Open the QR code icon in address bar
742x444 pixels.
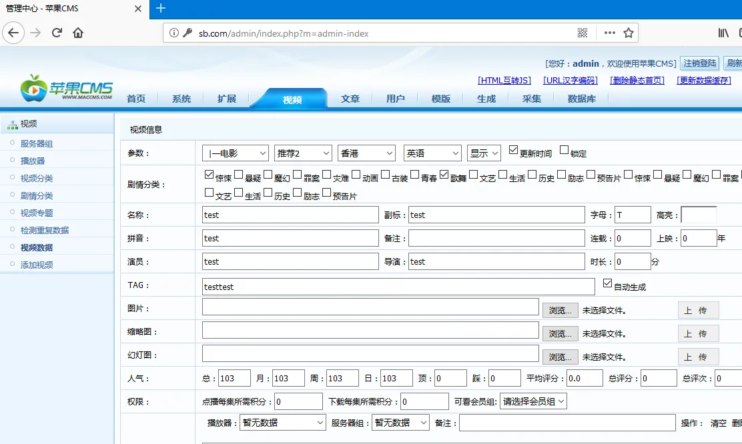[583, 33]
